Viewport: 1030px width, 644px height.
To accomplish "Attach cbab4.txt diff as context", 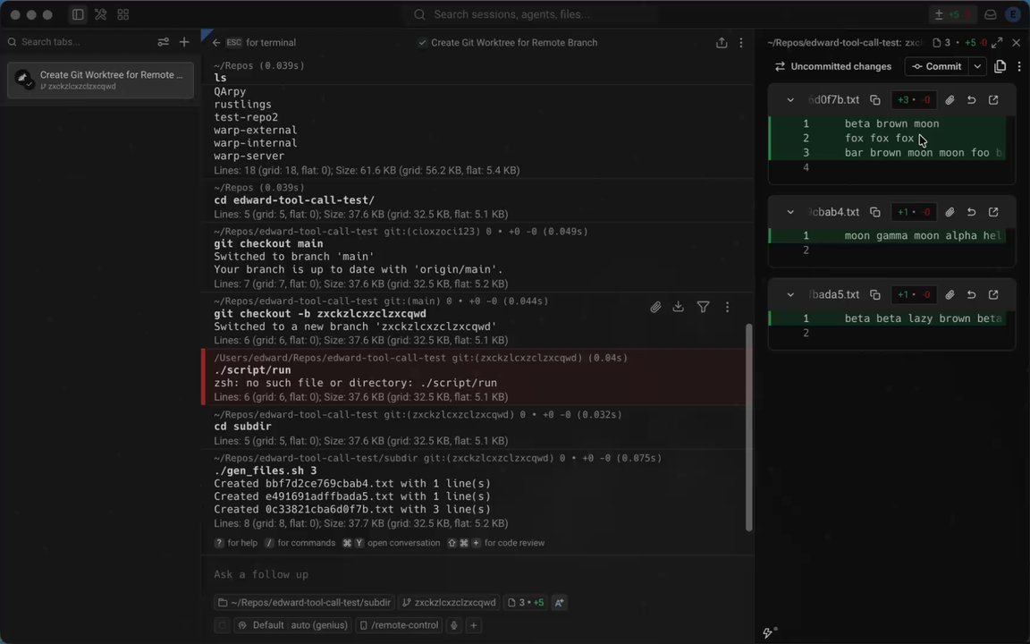I will pos(950,212).
